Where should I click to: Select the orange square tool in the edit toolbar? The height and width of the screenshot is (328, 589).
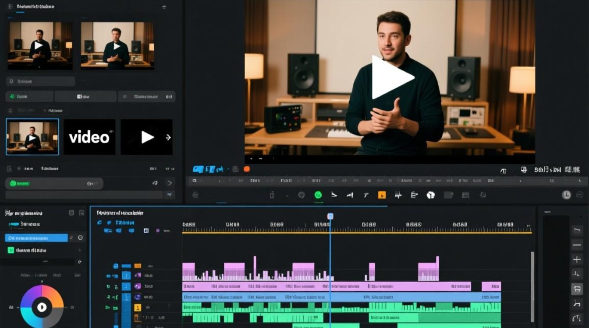382,195
